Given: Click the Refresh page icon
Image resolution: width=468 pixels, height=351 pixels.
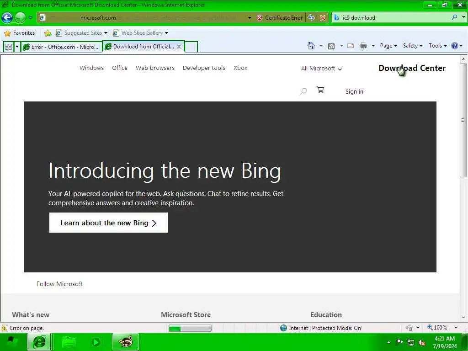Looking at the screenshot, I should (311, 18).
